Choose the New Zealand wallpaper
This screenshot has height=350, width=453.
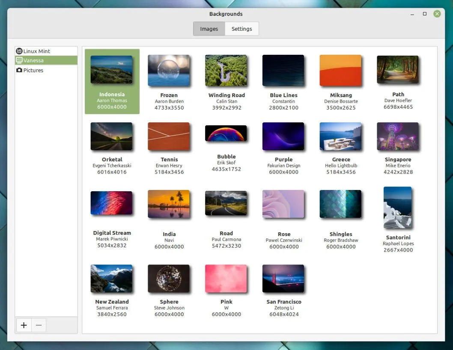pos(112,278)
